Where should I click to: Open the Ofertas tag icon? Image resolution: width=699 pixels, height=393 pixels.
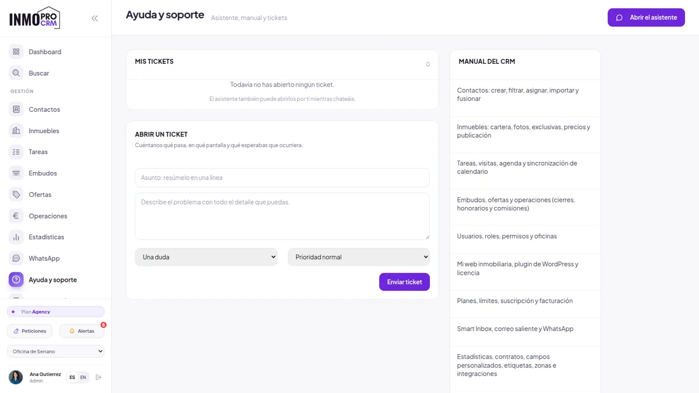[16, 195]
